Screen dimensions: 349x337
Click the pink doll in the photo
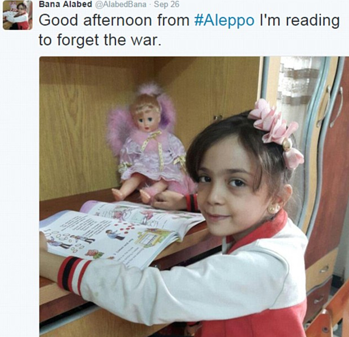pyautogui.click(x=149, y=144)
